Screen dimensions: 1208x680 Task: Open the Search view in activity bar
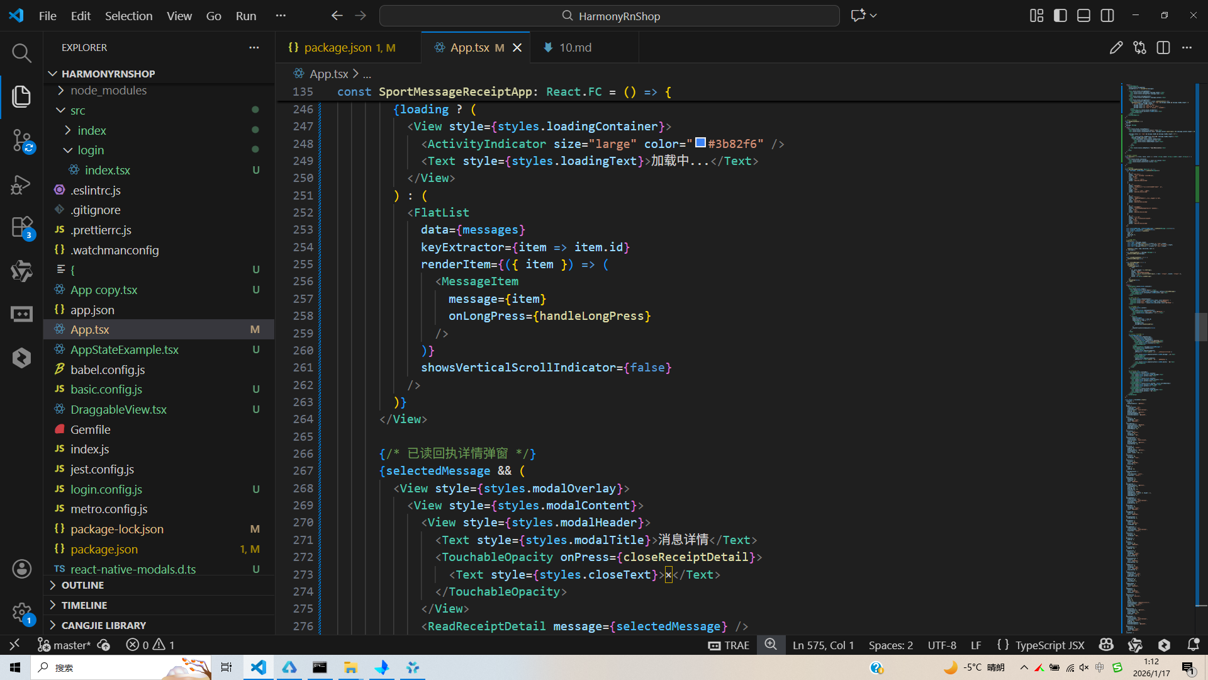tap(21, 54)
